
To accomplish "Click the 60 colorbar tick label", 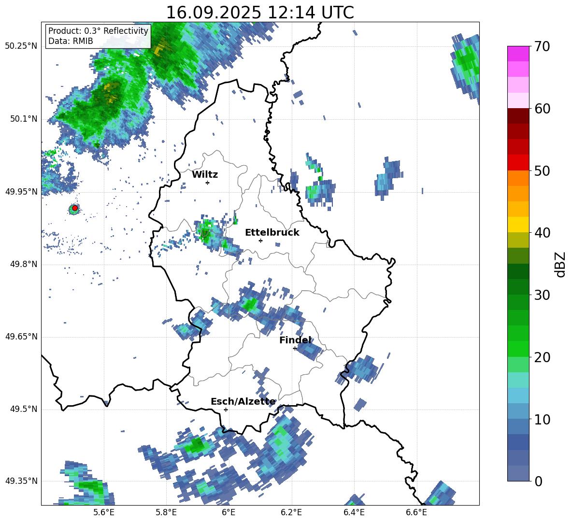I will point(542,109).
